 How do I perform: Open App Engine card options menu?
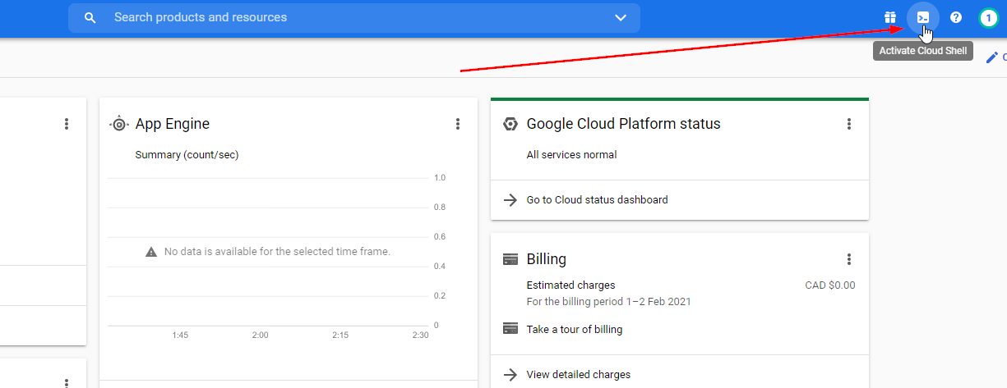tap(458, 124)
